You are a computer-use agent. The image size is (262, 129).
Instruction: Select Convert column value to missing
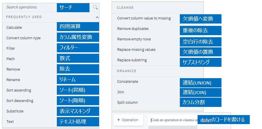pyautogui.click(x=144, y=18)
